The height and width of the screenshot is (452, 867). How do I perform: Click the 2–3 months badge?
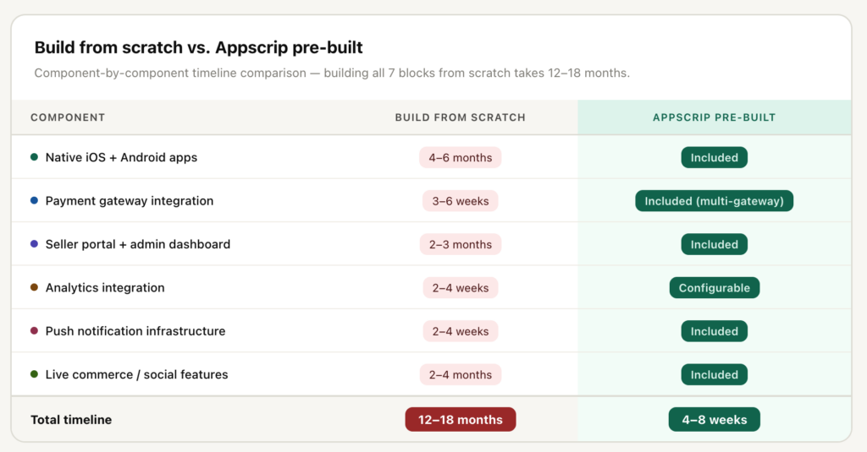coord(460,244)
